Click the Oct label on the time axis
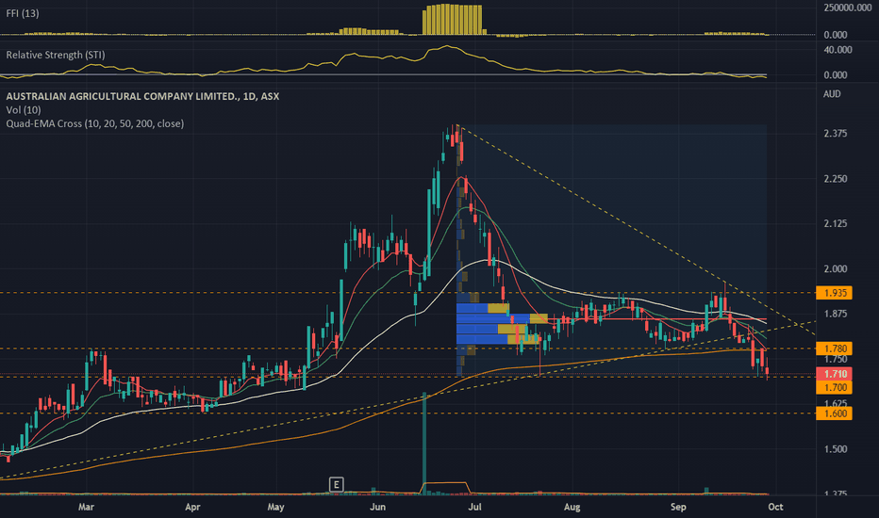The image size is (879, 518). (775, 507)
